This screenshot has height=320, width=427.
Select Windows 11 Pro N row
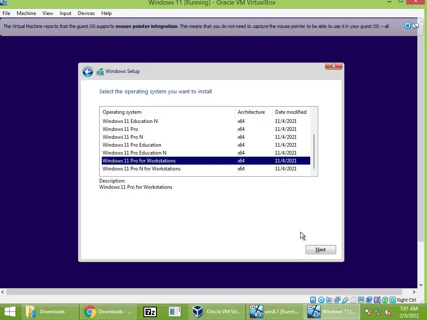click(206, 137)
